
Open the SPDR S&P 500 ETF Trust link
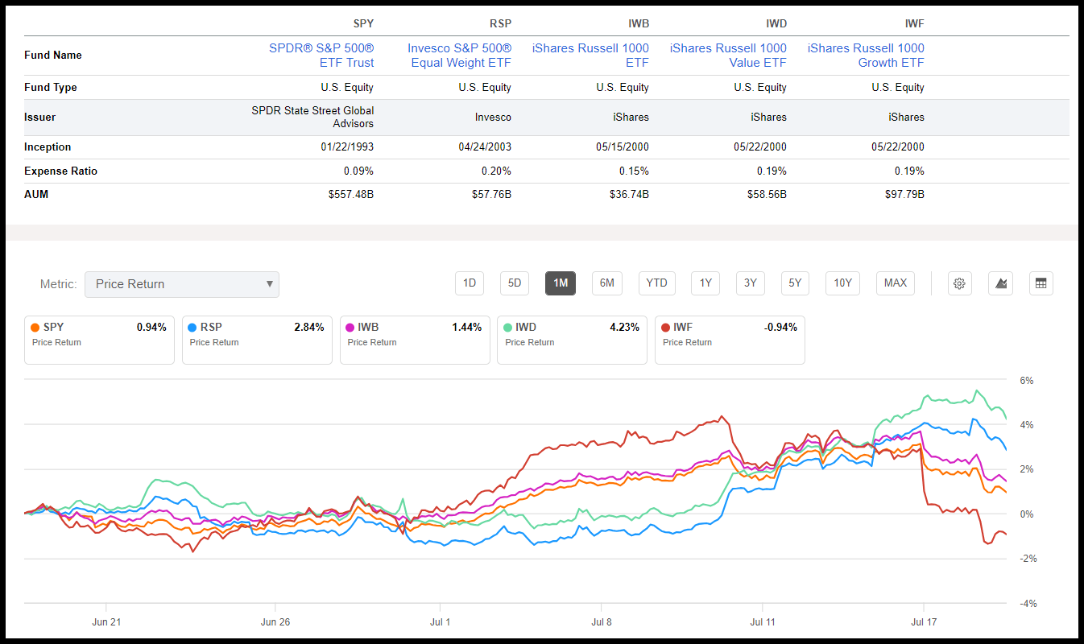click(x=323, y=55)
